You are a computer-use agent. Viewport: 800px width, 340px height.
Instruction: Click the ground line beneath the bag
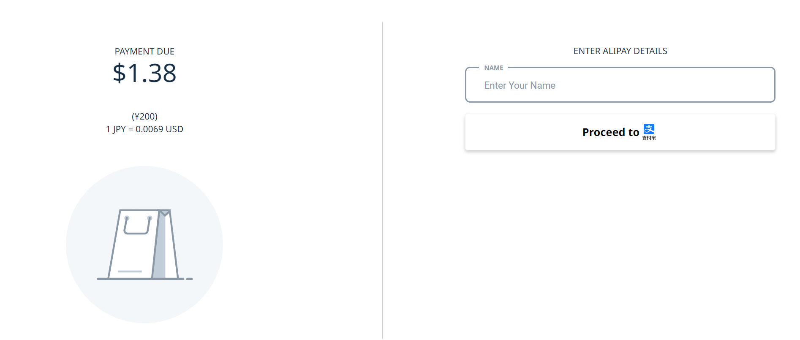pyautogui.click(x=140, y=279)
